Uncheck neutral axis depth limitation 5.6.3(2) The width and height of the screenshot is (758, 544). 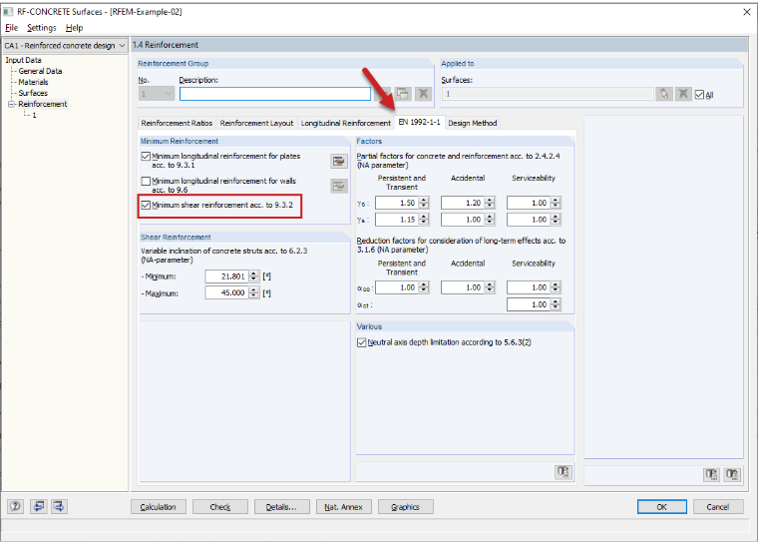[362, 342]
